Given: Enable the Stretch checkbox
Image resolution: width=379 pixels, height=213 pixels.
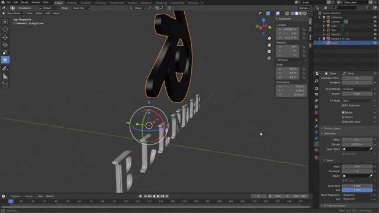Looking at the screenshot, I should 343,117.
